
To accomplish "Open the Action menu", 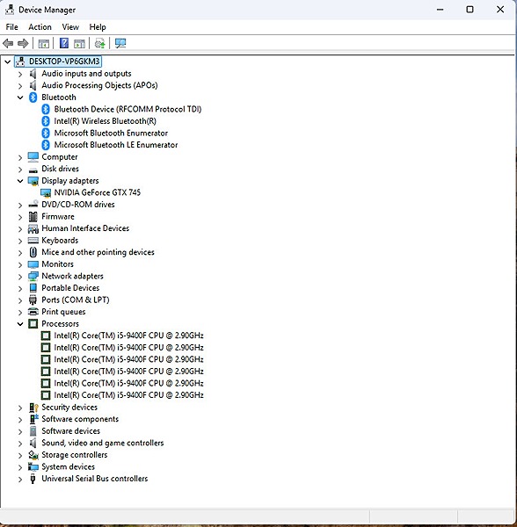I will click(40, 27).
